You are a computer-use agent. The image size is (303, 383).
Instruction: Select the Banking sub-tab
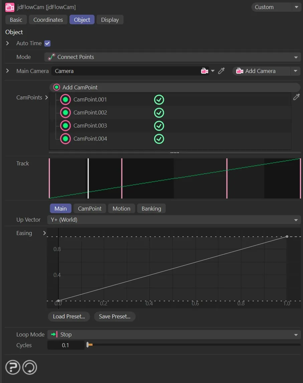[151, 209]
